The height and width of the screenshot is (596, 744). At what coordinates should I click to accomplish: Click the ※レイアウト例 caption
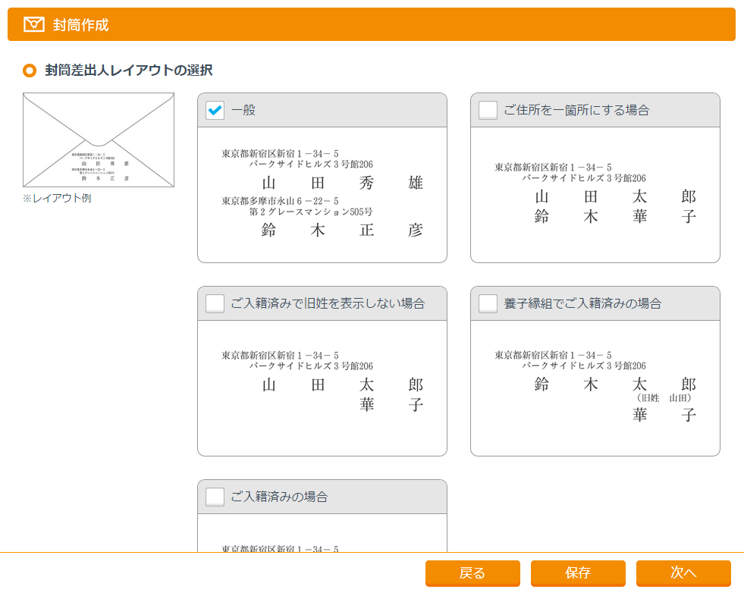tap(58, 199)
